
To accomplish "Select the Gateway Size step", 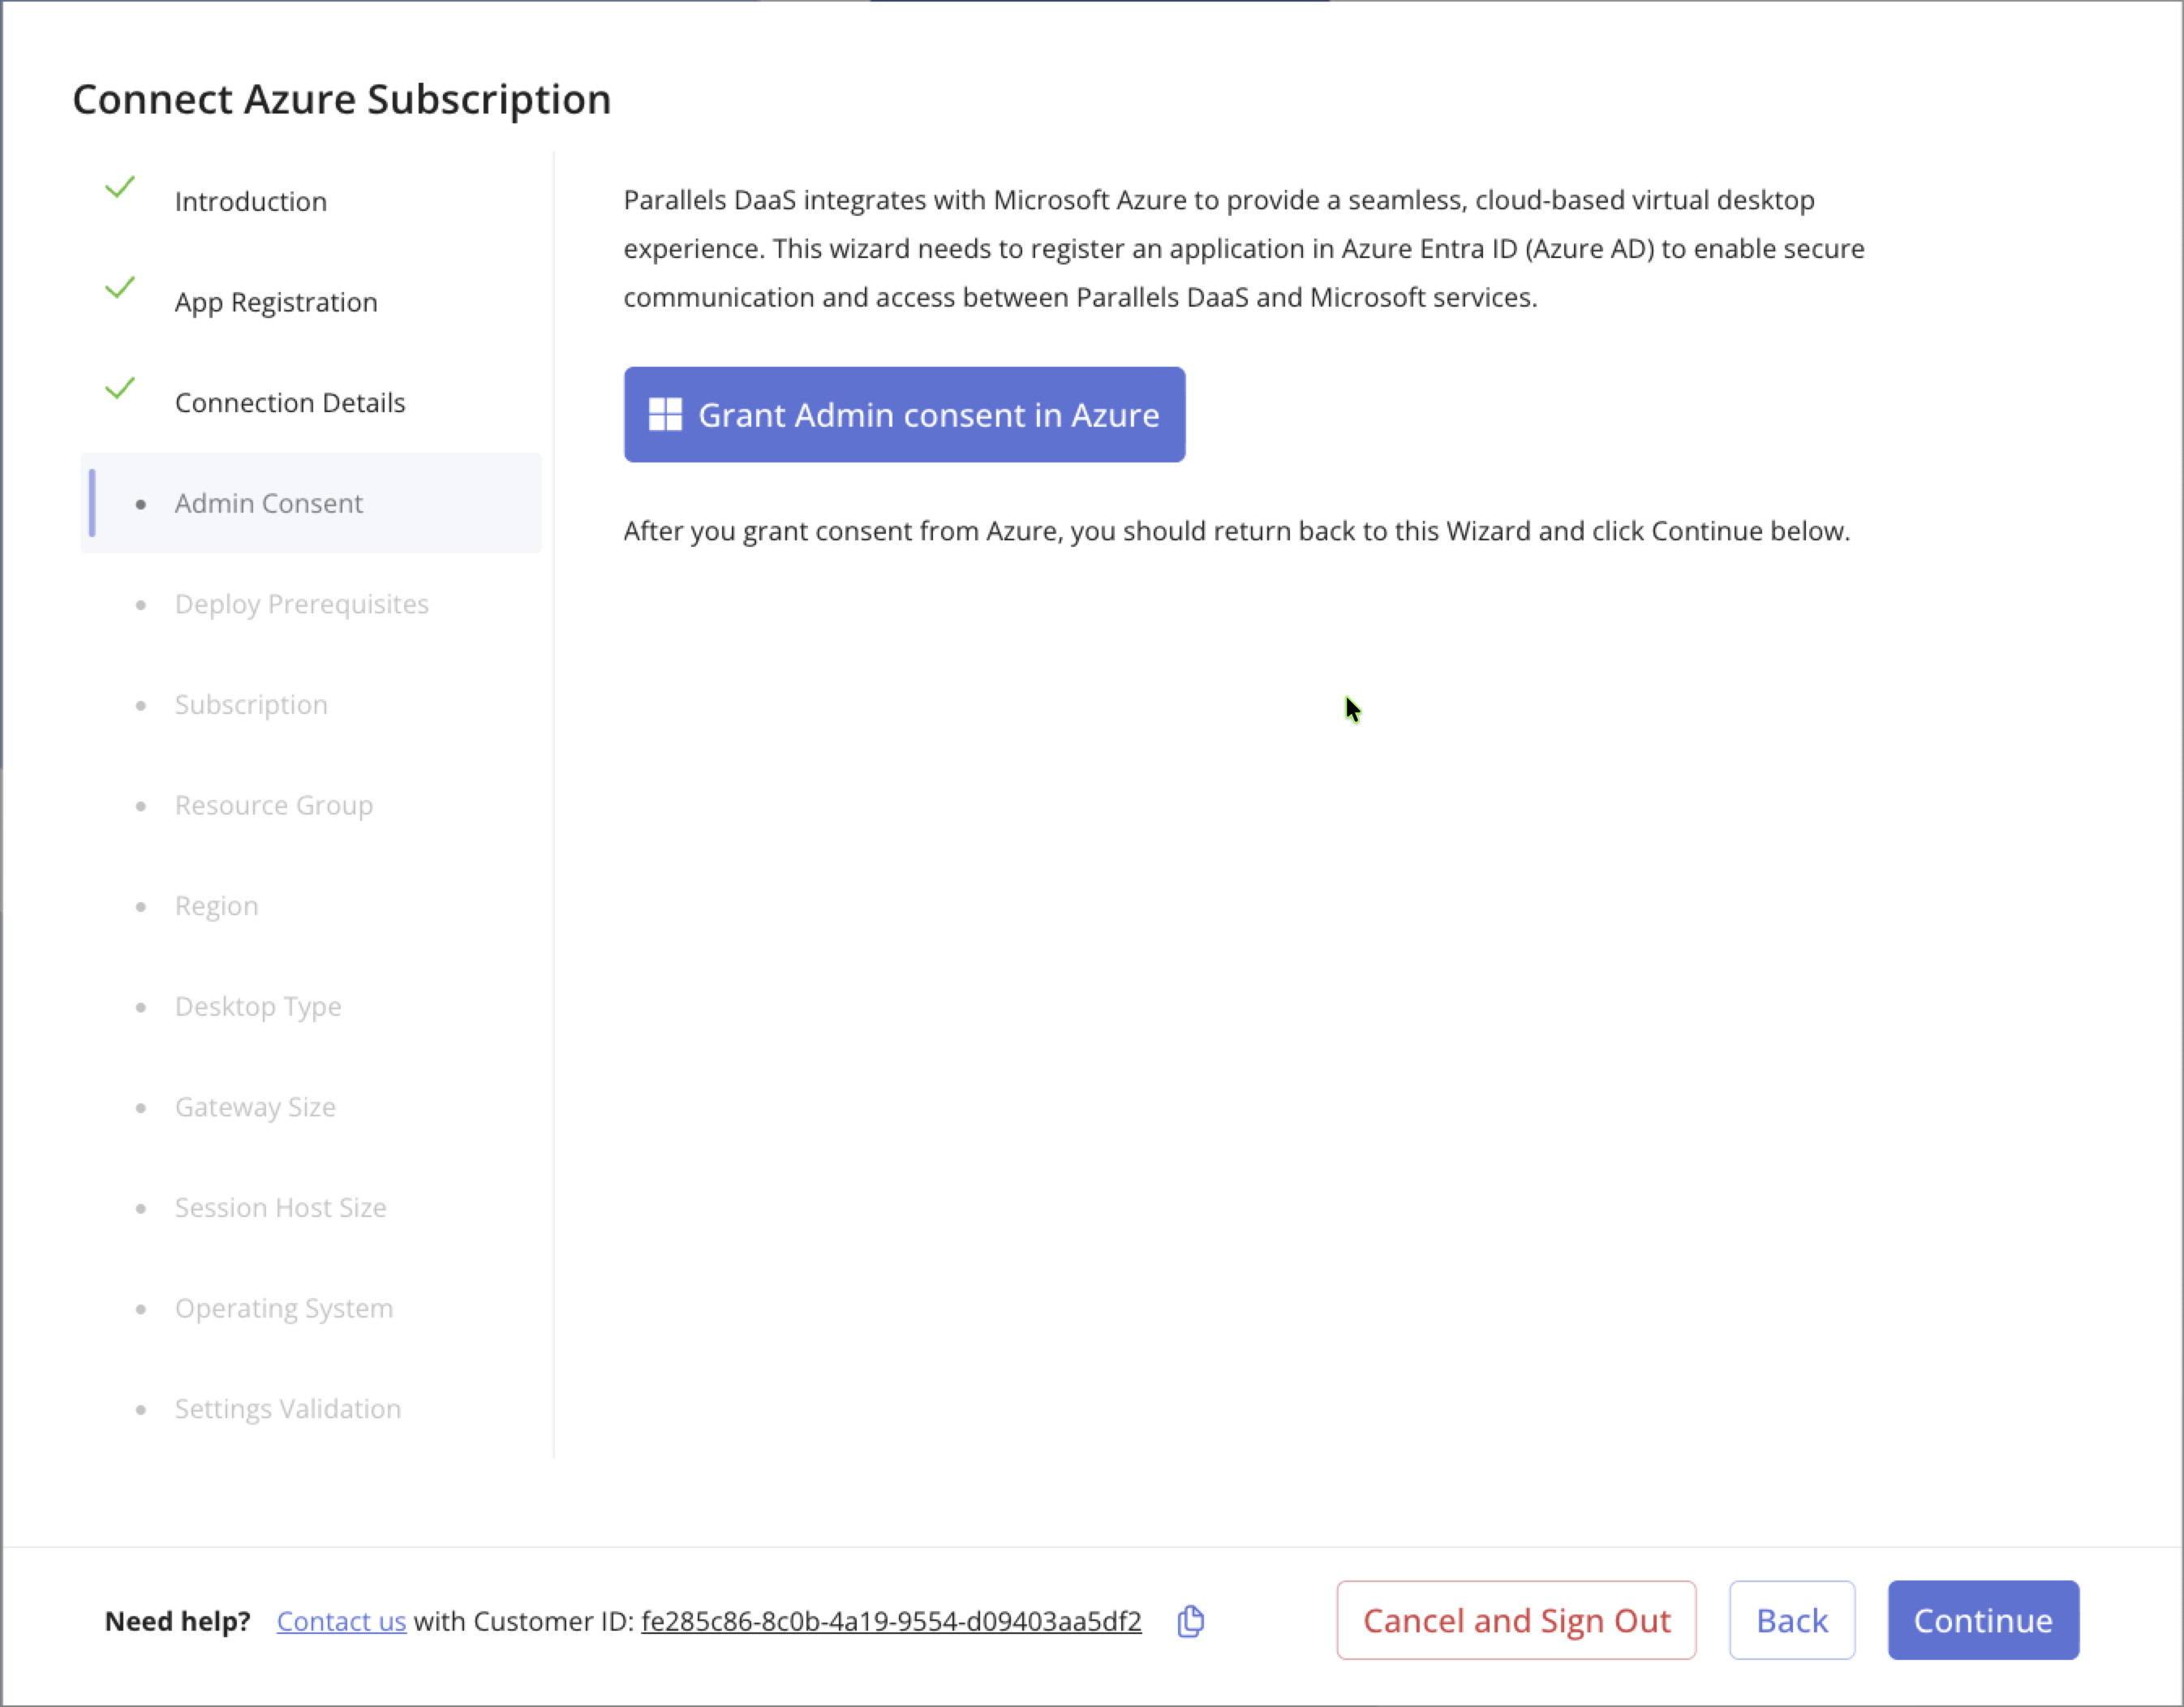I will point(255,1107).
